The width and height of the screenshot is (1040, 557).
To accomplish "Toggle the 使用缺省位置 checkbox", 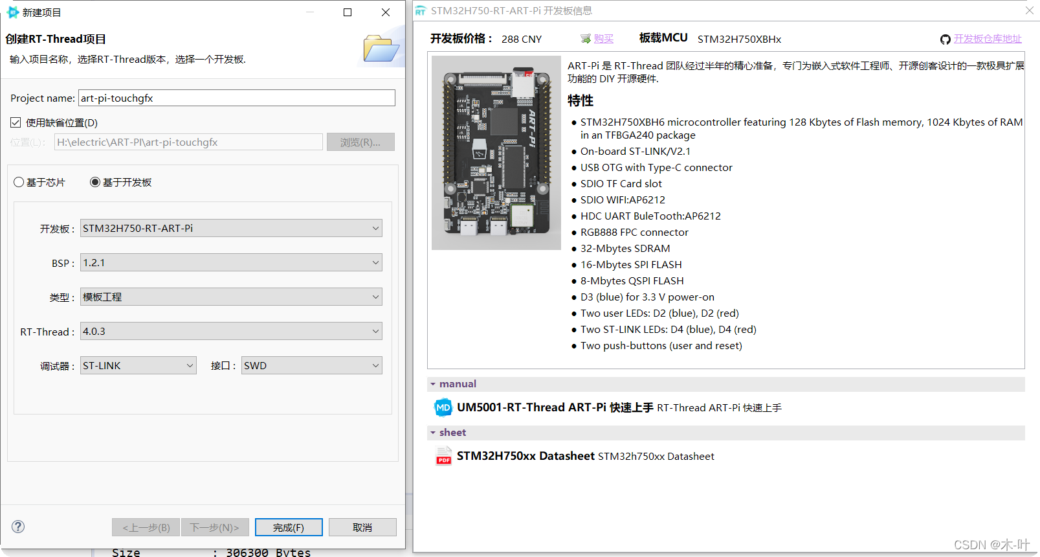I will pos(16,122).
